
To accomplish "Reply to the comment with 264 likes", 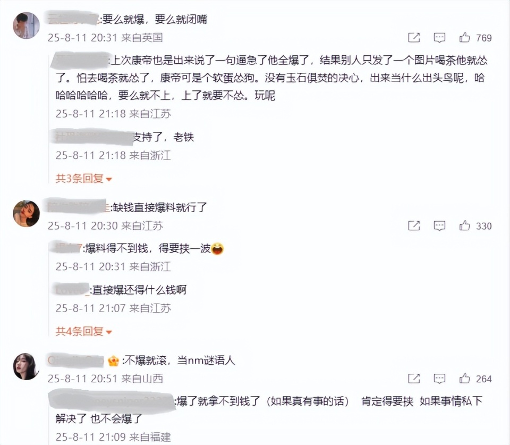I will 439,379.
